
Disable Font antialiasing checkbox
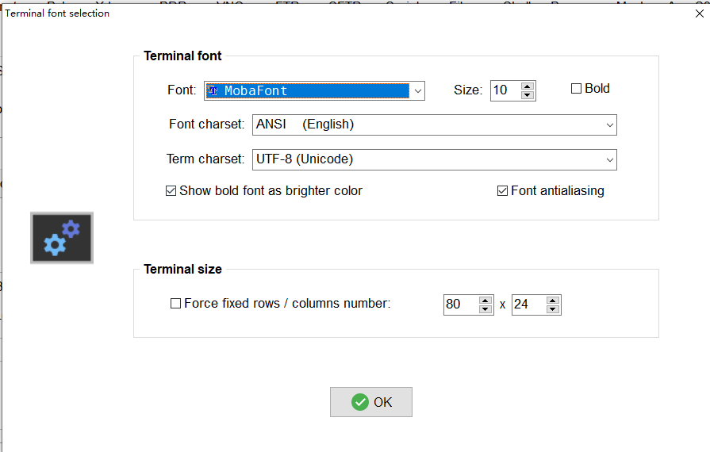pos(502,191)
